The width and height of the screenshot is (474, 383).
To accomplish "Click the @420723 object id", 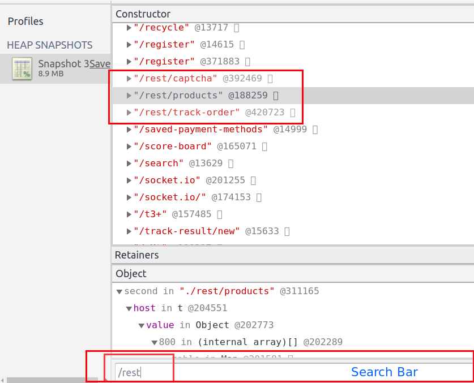I will point(265,113).
